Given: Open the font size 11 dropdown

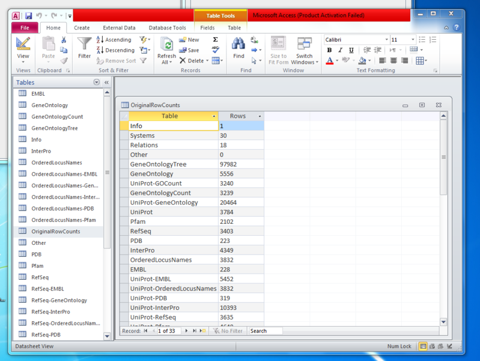Looking at the screenshot, I should pos(413,40).
